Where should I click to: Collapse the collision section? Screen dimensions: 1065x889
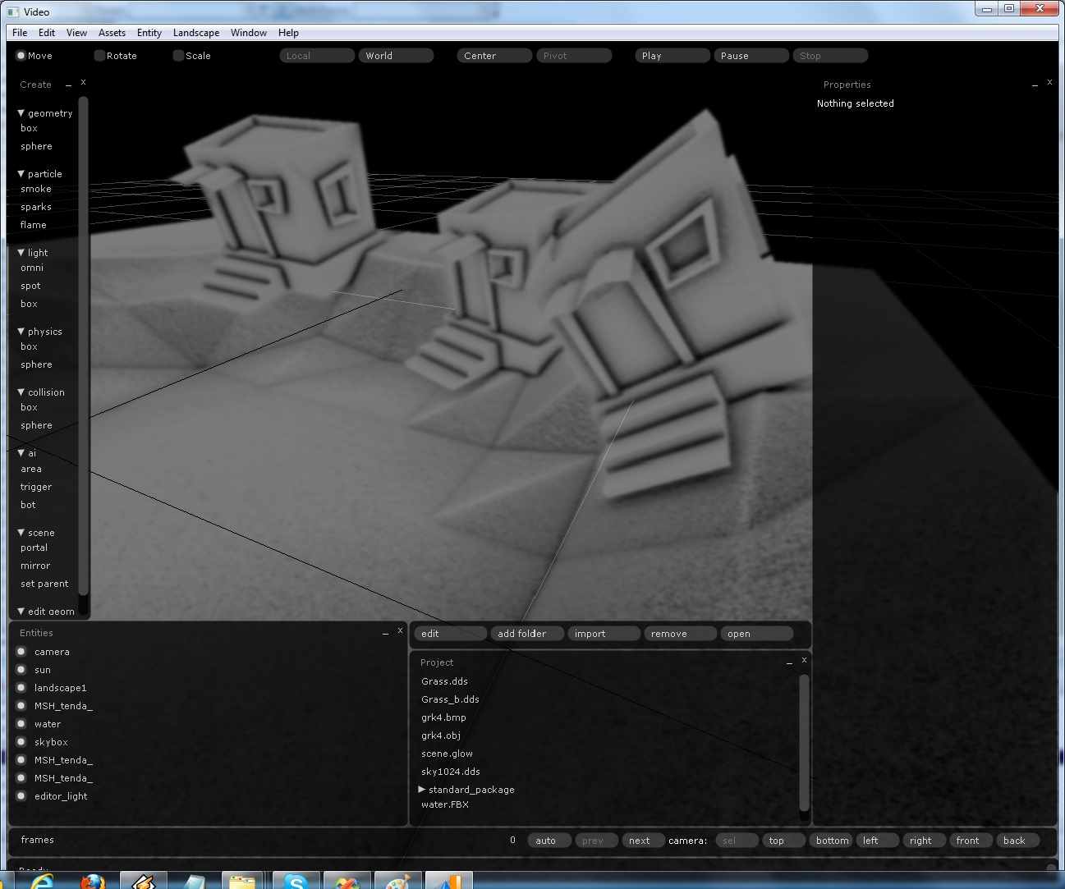pos(21,392)
